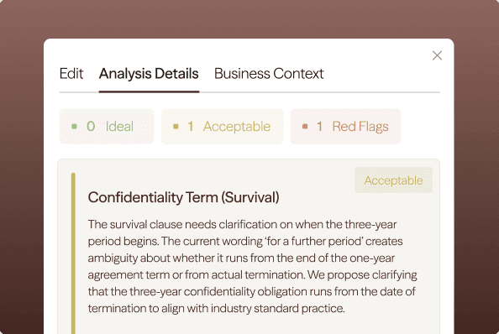Image resolution: width=499 pixels, height=334 pixels.
Task: Close the analysis dialog with the X
Action: (x=437, y=55)
